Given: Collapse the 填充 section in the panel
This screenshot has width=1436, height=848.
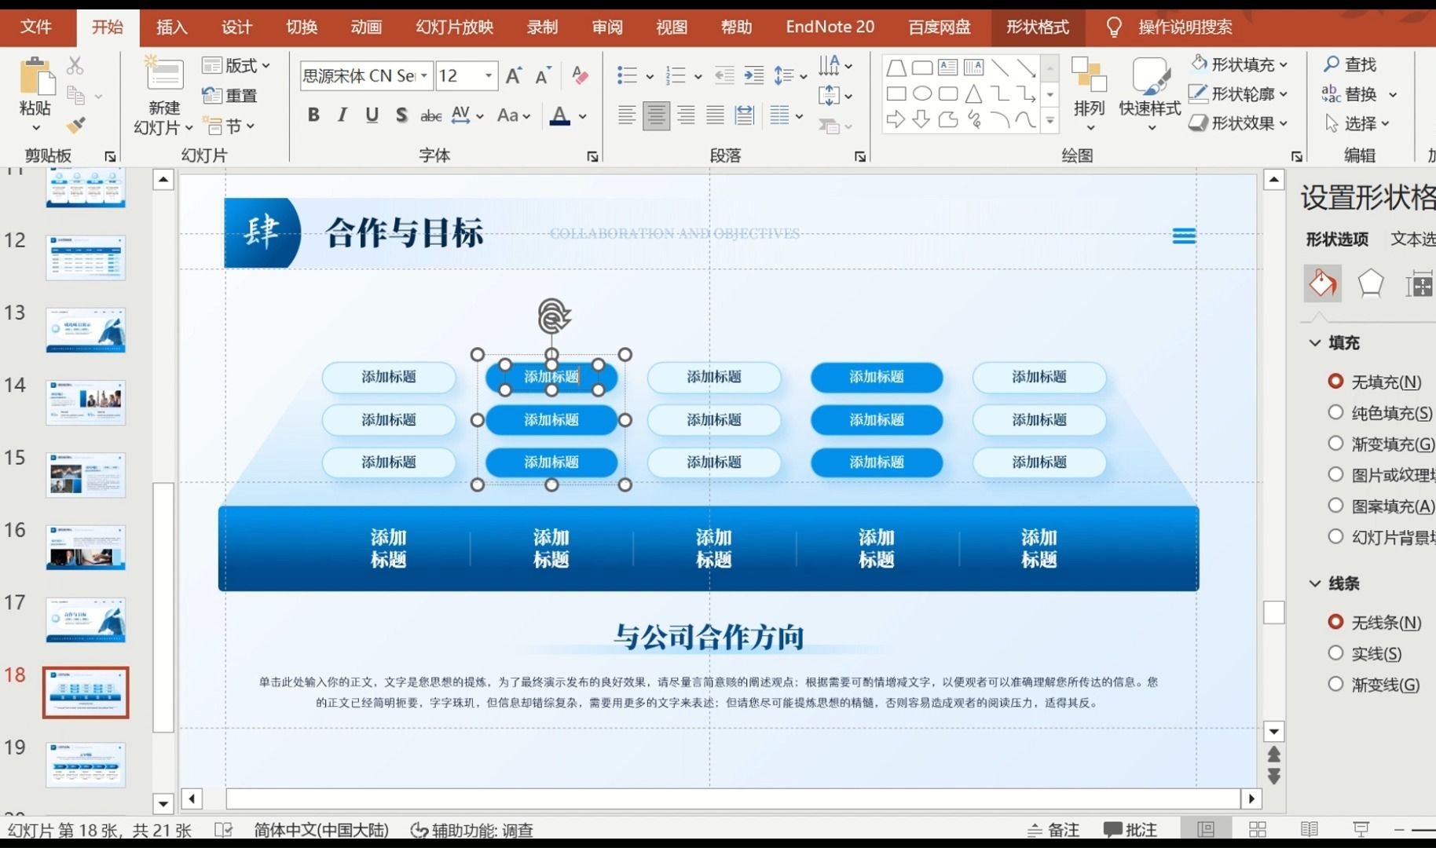Looking at the screenshot, I should [x=1313, y=342].
